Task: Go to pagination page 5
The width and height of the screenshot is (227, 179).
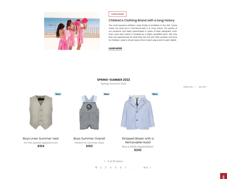Action: pos(116,168)
